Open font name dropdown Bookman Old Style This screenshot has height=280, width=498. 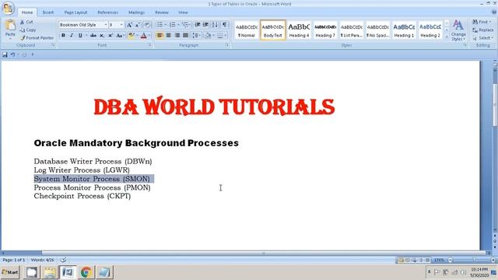click(106, 25)
